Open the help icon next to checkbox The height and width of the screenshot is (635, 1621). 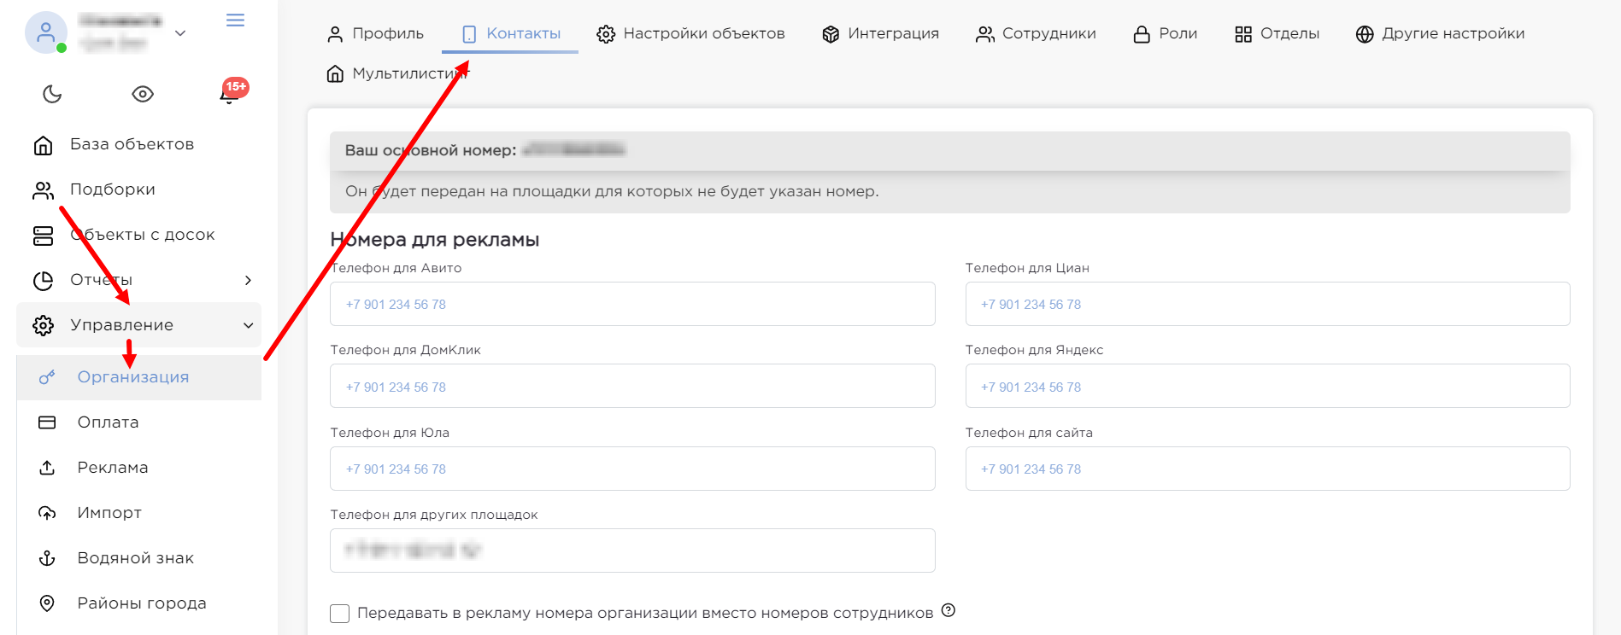click(x=948, y=610)
